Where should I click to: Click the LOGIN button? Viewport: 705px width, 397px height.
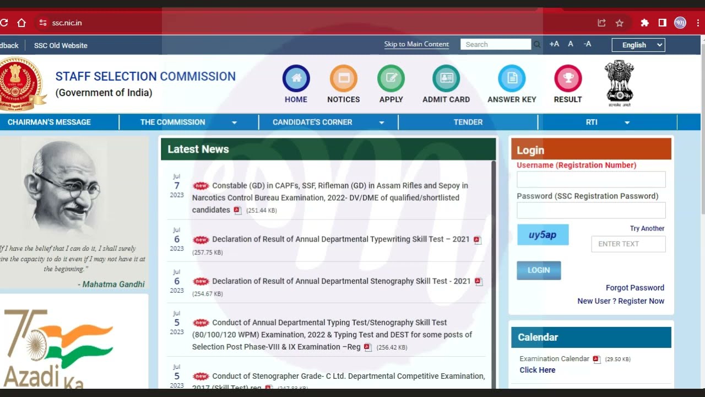(539, 270)
